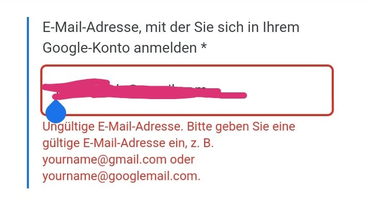This screenshot has height=209, width=372.
Task: Click the word 'oder' in the error text
Action: tap(182, 159)
